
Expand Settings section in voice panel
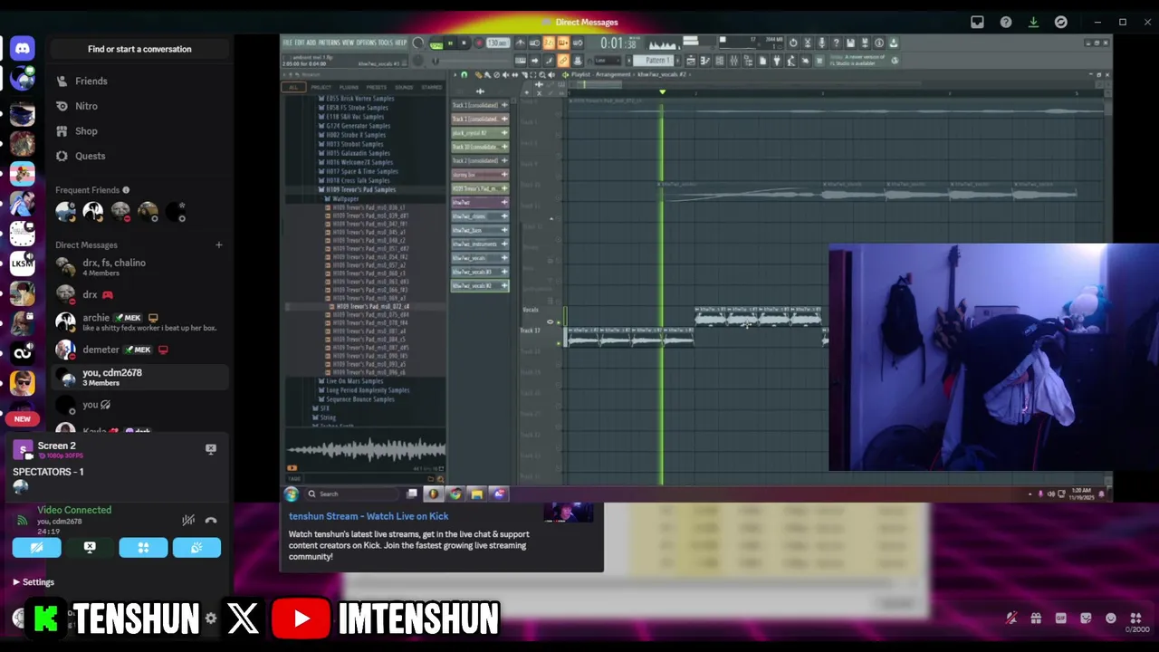pos(34,582)
